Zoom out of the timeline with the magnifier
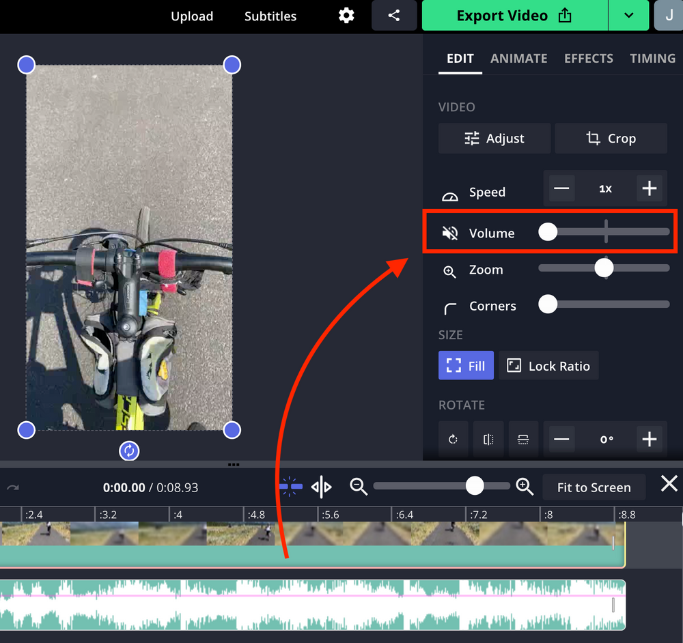 point(359,487)
